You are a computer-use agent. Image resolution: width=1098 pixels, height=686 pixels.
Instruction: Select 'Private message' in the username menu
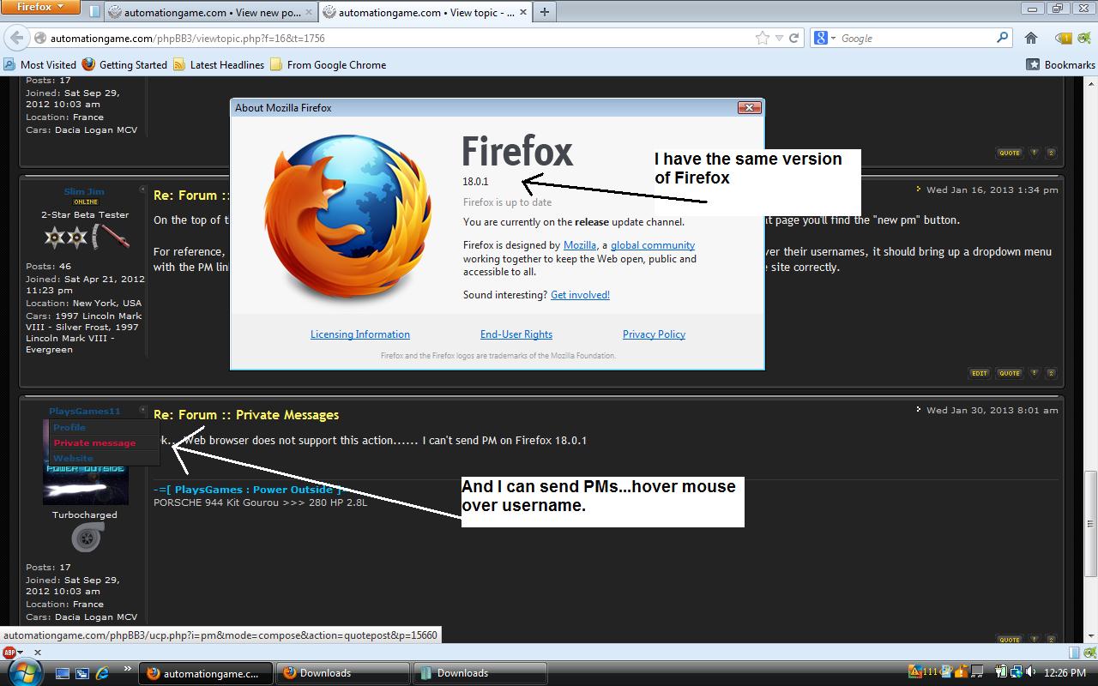click(94, 442)
